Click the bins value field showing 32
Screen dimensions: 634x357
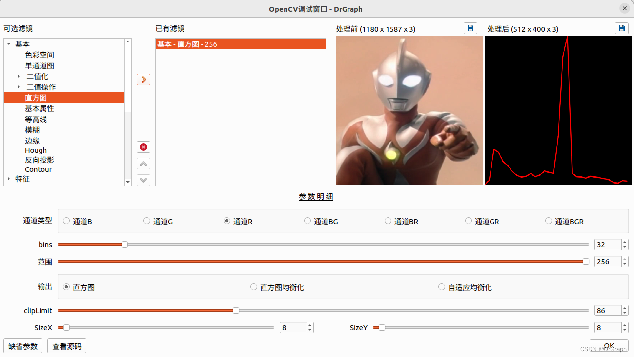pyautogui.click(x=608, y=245)
